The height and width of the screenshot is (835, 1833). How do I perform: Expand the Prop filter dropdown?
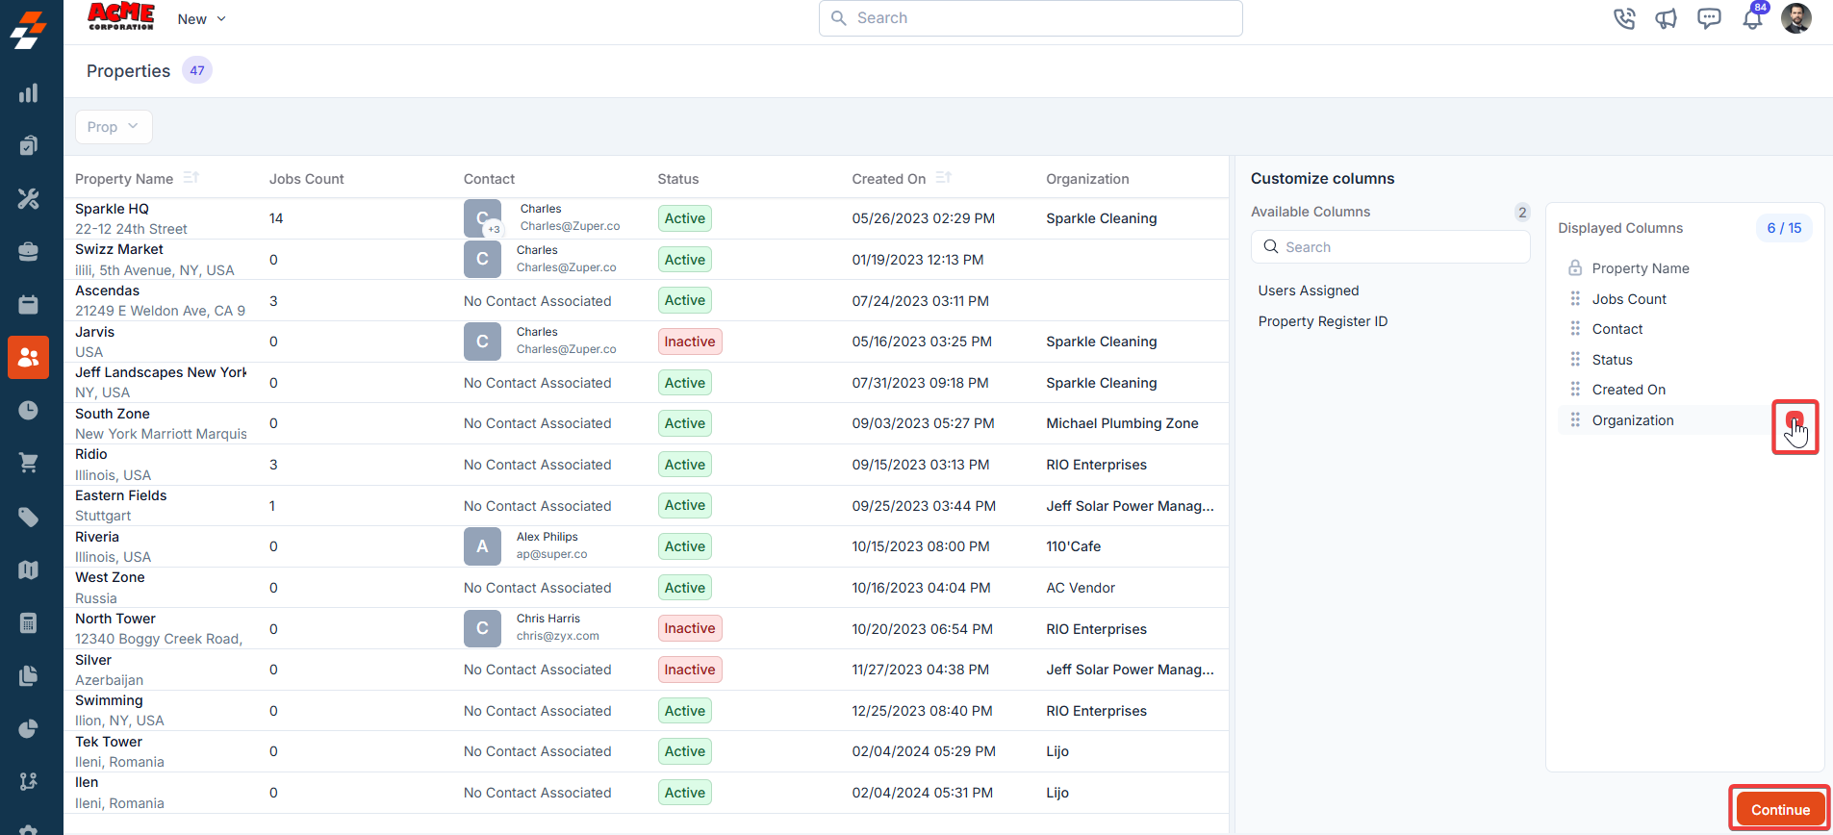(114, 127)
